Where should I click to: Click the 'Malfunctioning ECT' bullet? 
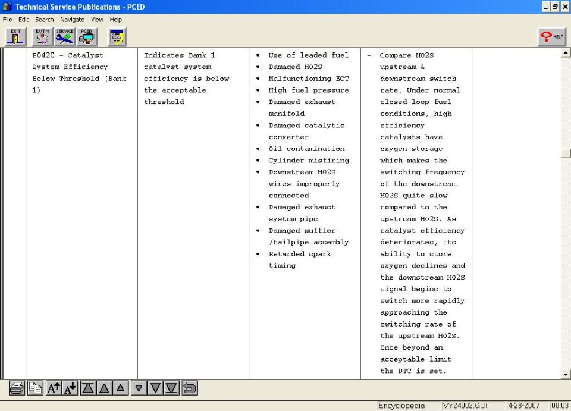309,79
